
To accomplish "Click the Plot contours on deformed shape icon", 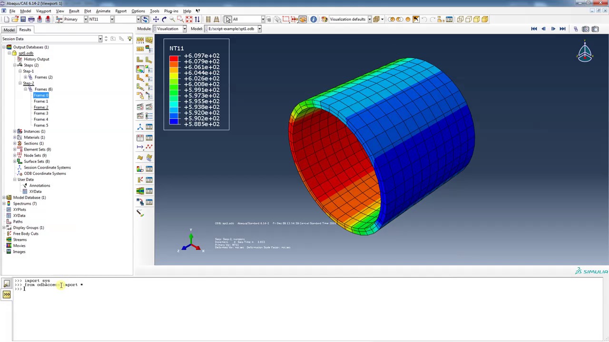I will point(140,69).
